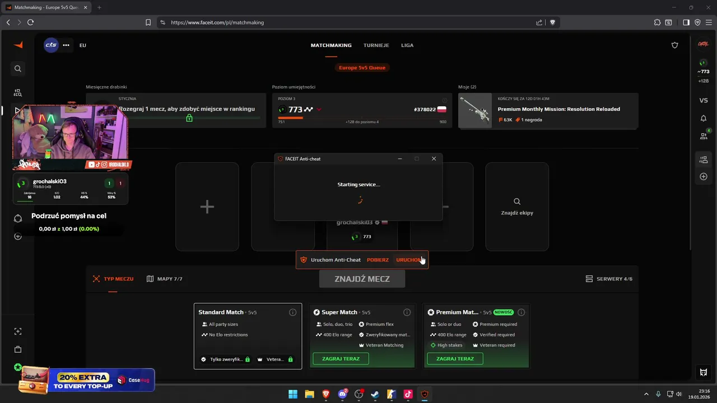
Task: Open FACEIT Anti-cheat from the taskbar
Action: point(424,394)
